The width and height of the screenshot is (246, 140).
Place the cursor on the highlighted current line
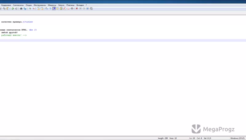pos(123,41)
